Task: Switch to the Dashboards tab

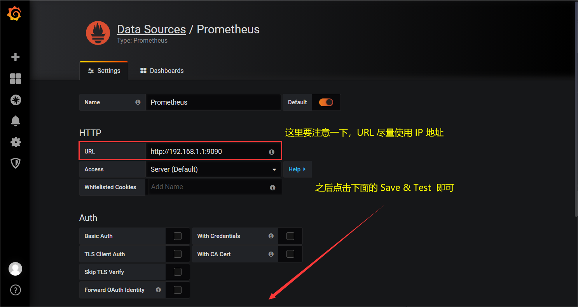Action: [x=162, y=71]
